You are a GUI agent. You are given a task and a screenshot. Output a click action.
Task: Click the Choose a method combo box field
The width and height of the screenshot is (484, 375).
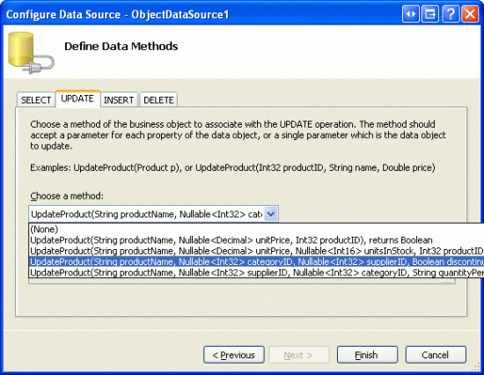point(153,214)
